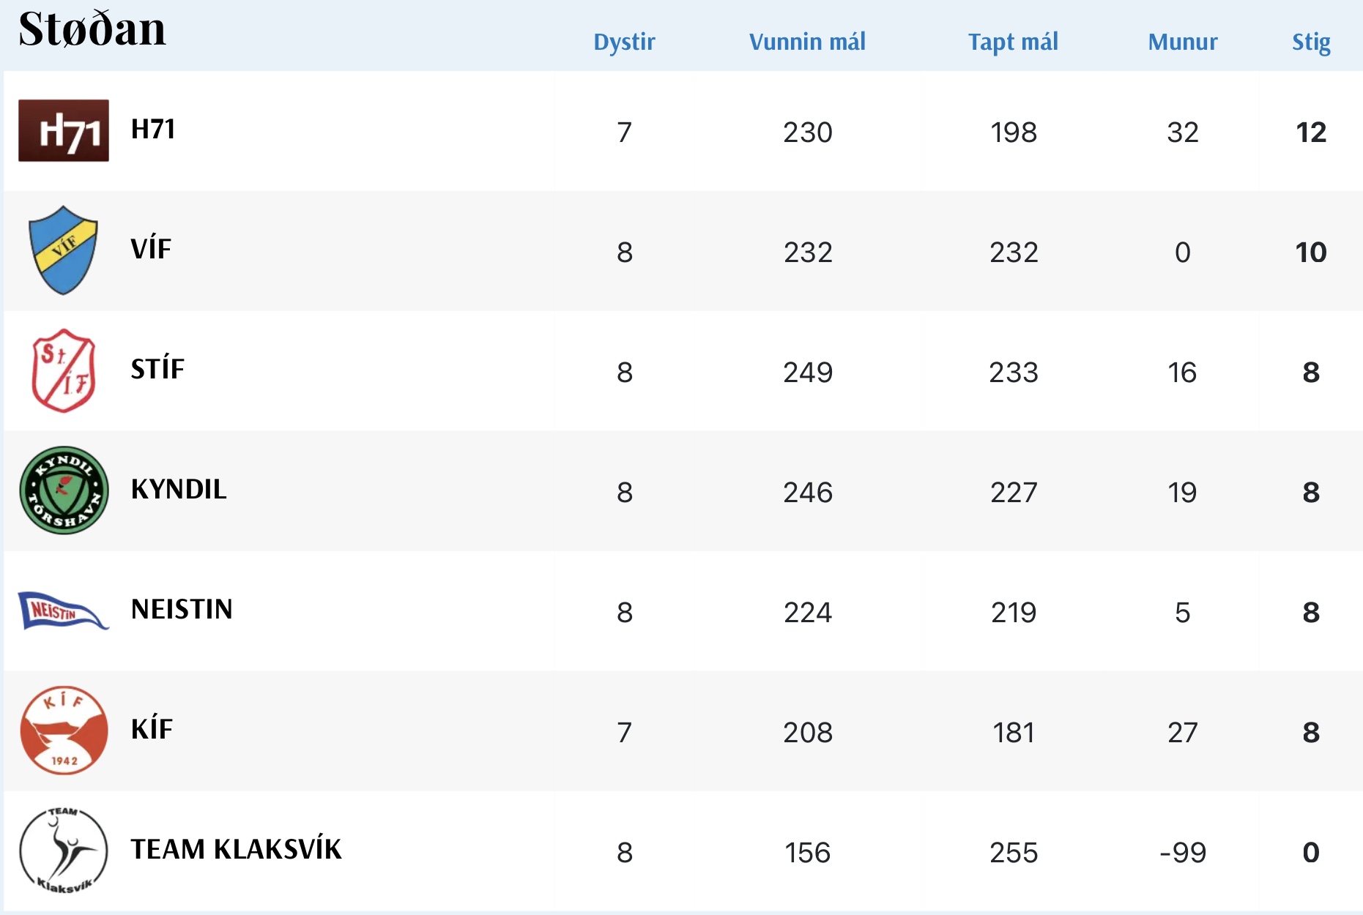Click the Neistin pennant flag logo
Image resolution: width=1363 pixels, height=915 pixels.
(64, 610)
